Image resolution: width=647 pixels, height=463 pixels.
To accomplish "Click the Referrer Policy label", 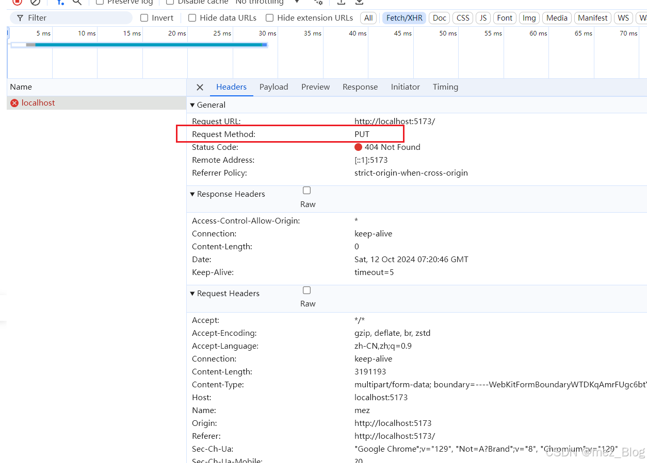I will (x=219, y=173).
